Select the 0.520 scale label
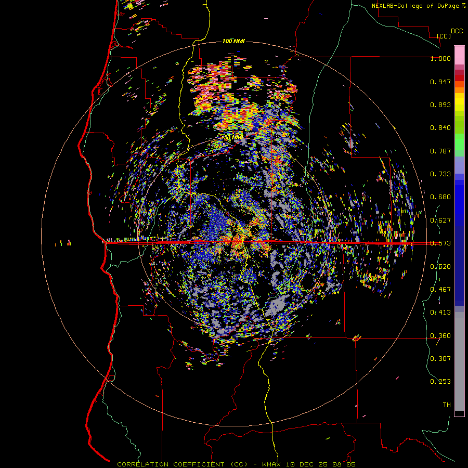468x468 pixels. pos(440,267)
